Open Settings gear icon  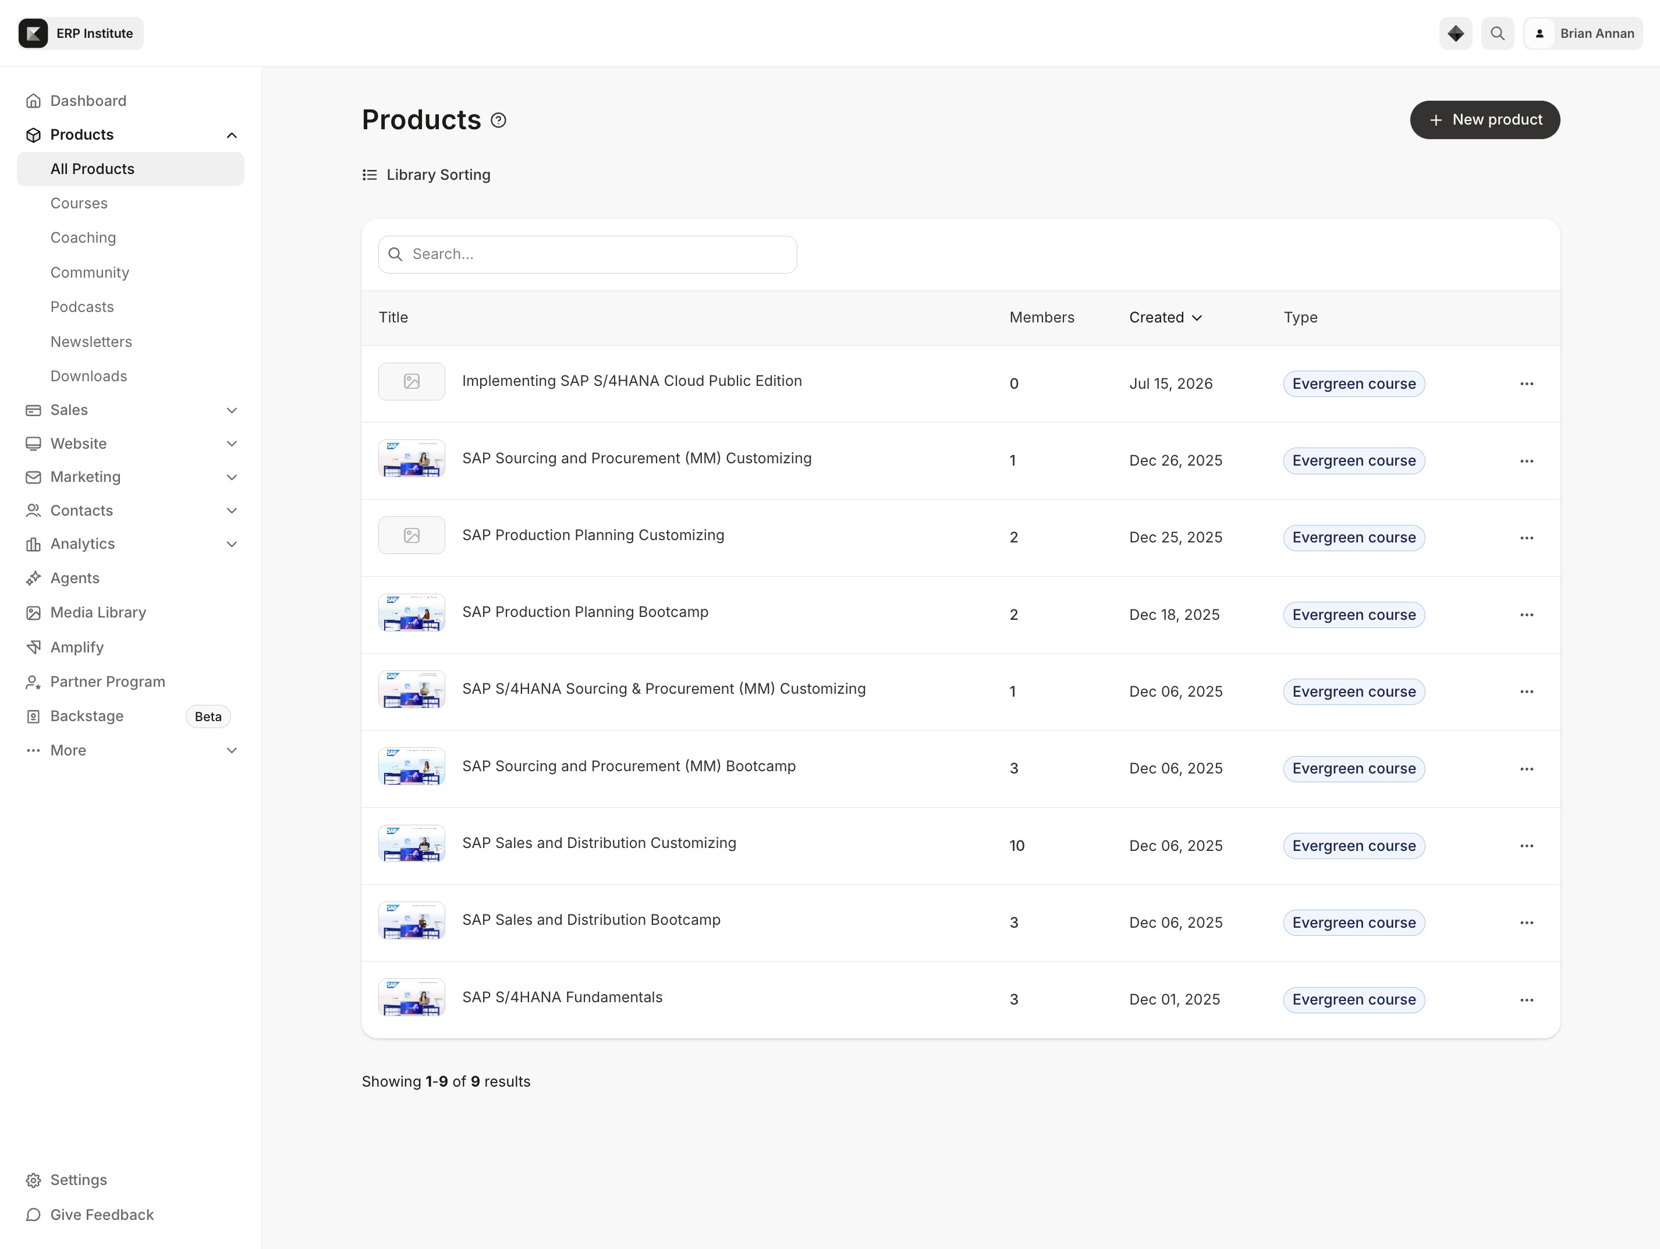coord(33,1180)
